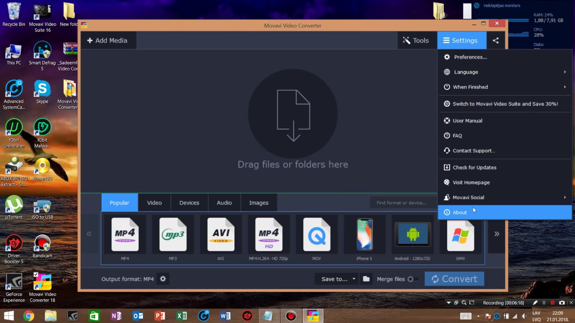Open the FAQ menu entry

click(505, 135)
